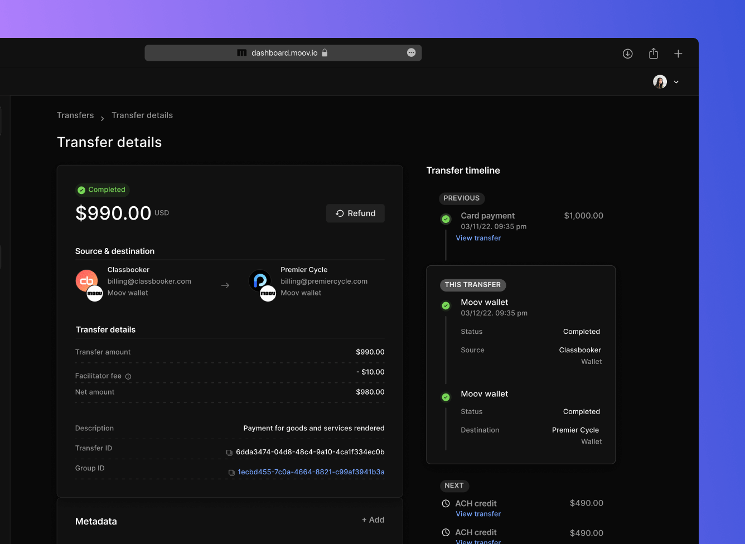Click the ellipsis control in the address bar
The width and height of the screenshot is (745, 544).
[x=411, y=52]
